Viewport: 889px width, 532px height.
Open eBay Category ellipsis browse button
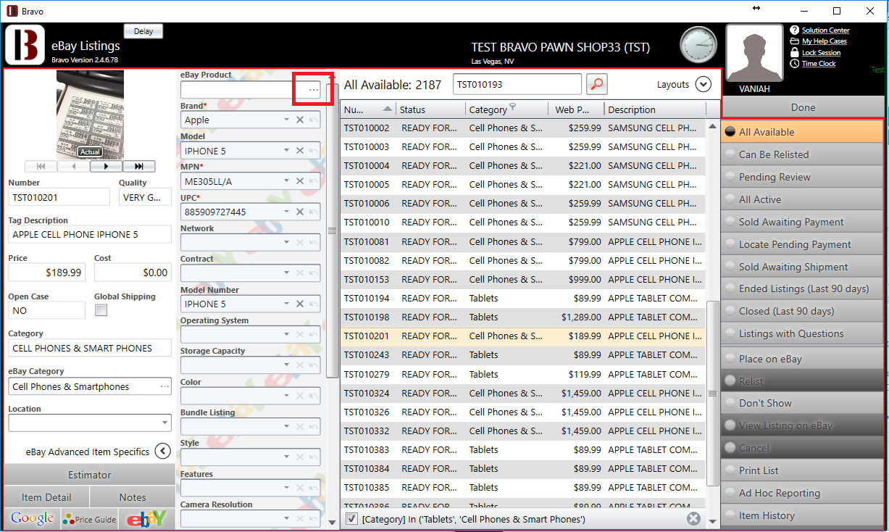164,386
